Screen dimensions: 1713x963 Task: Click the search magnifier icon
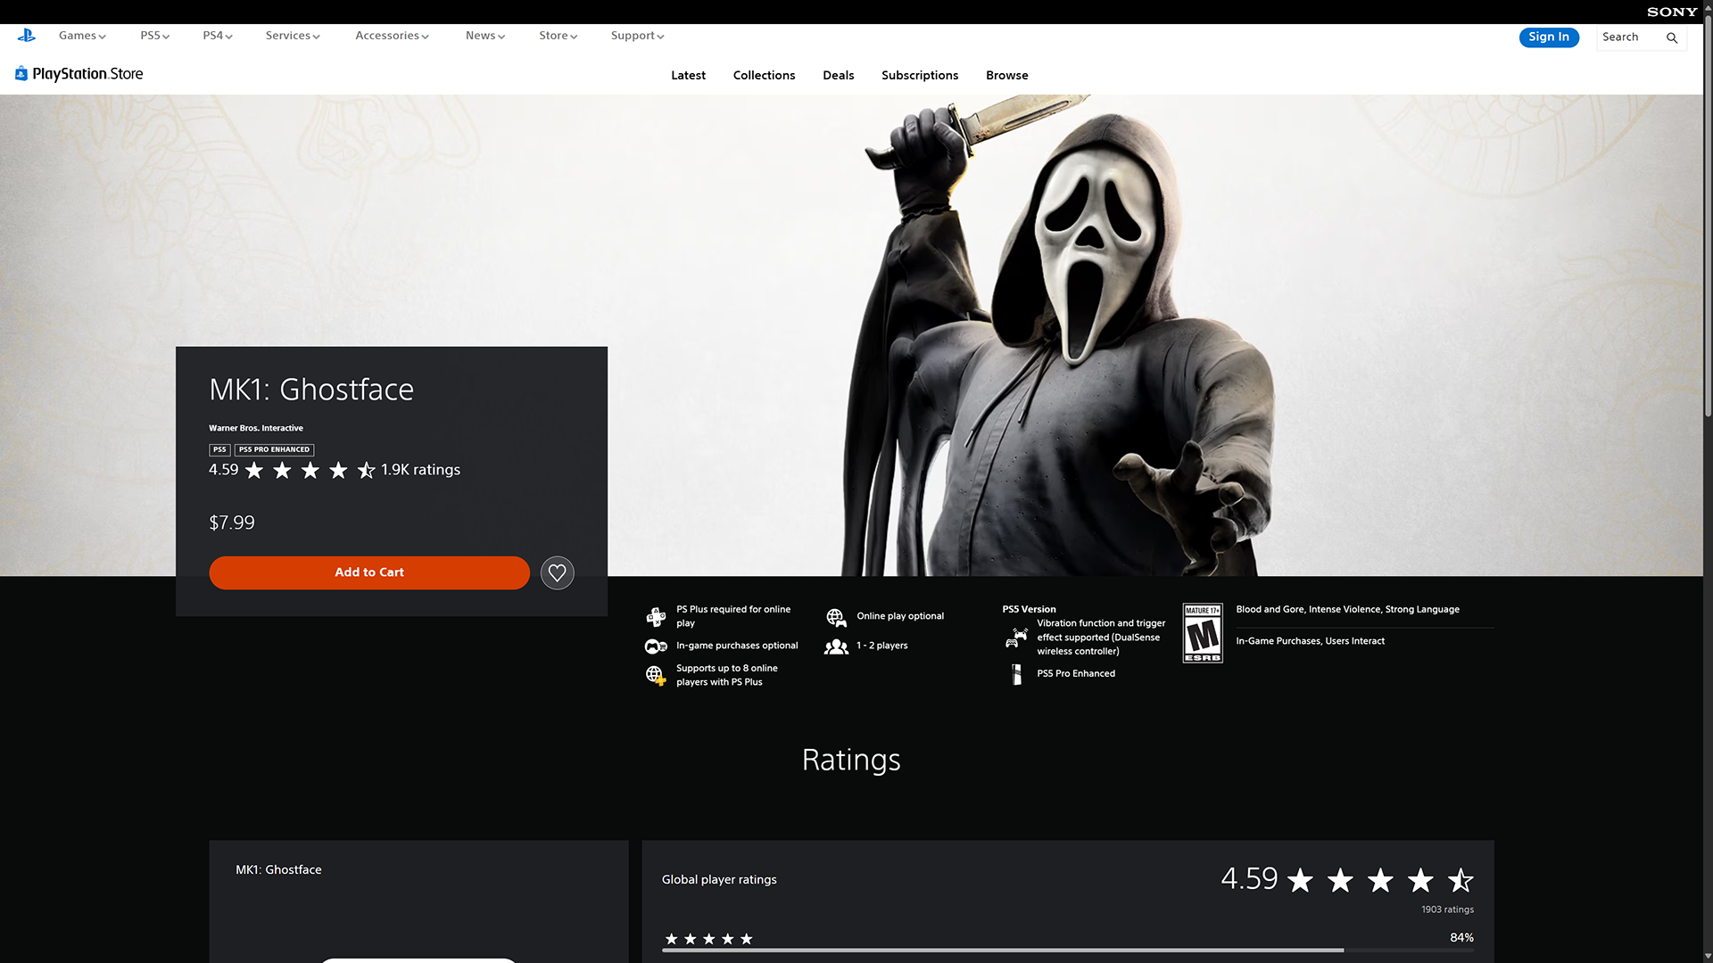(x=1672, y=37)
